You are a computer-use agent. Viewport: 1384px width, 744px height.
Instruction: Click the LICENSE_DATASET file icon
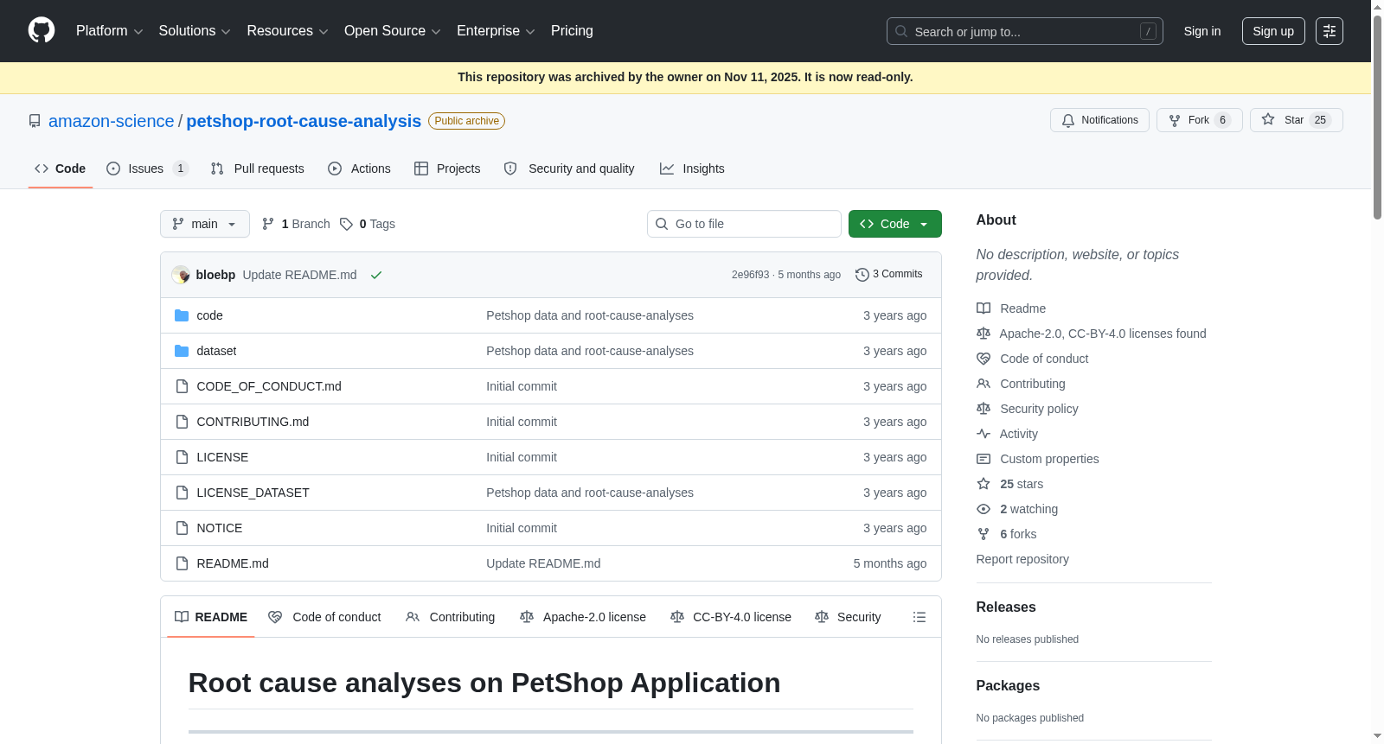point(182,493)
